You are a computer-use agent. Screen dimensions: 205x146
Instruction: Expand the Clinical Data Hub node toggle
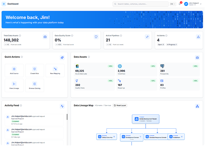point(114,137)
